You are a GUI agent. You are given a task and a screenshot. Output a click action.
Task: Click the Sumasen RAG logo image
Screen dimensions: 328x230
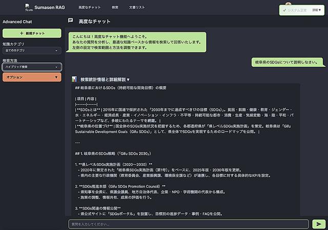(29, 7)
